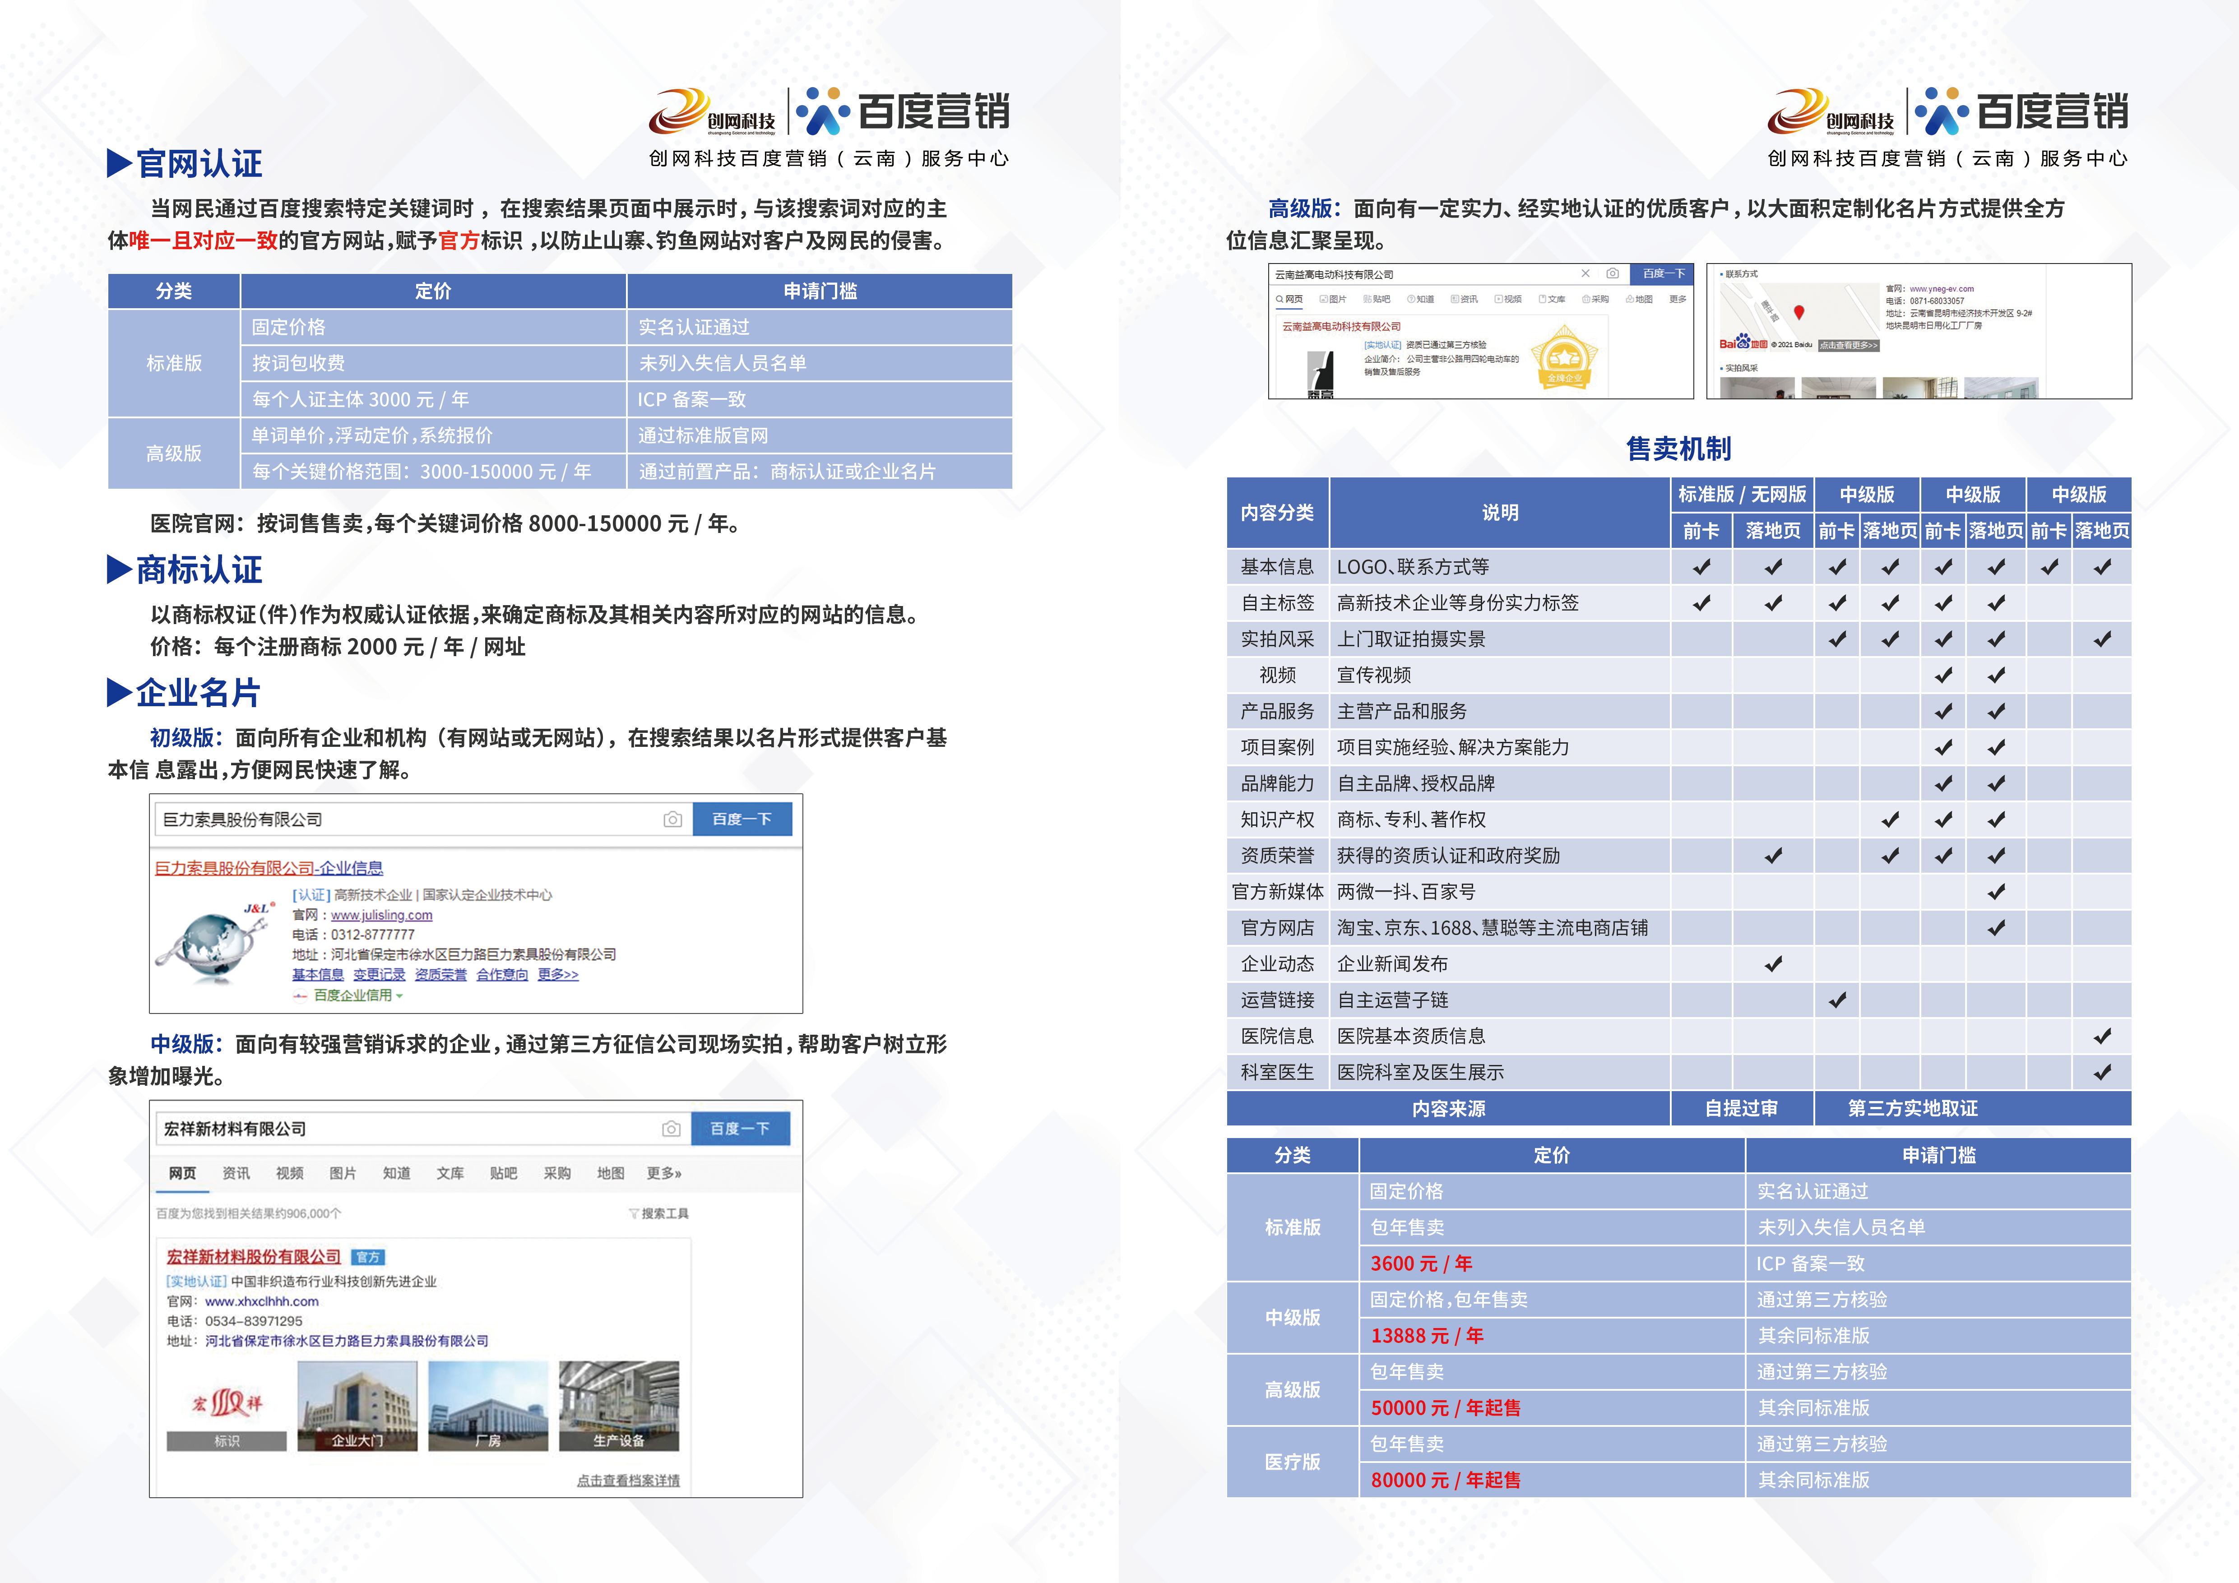The height and width of the screenshot is (1583, 2239).
Task: Open www.julisling.com link
Action: (x=381, y=915)
